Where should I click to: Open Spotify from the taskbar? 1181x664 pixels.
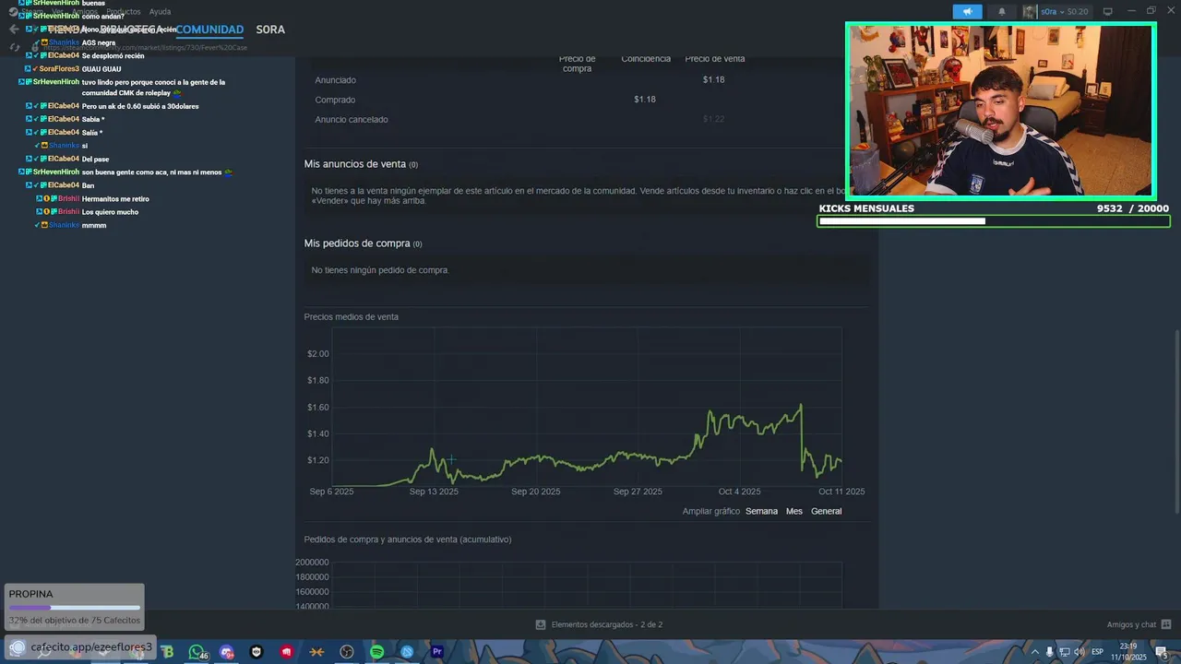coord(376,652)
